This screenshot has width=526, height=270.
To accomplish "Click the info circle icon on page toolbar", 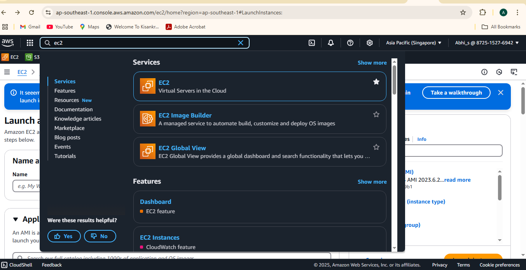I will tap(484, 72).
